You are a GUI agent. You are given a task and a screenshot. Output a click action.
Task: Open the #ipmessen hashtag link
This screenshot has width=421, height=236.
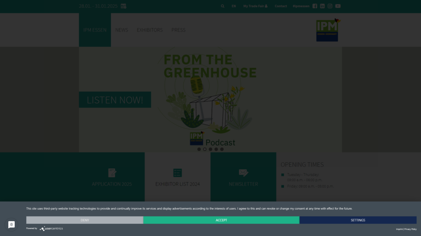(301, 6)
